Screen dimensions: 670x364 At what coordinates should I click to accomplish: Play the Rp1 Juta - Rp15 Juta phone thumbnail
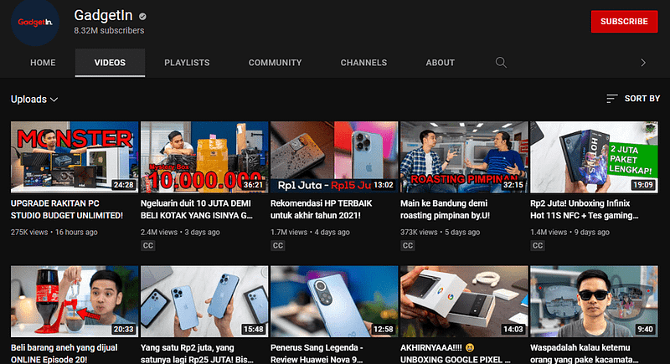(x=334, y=157)
